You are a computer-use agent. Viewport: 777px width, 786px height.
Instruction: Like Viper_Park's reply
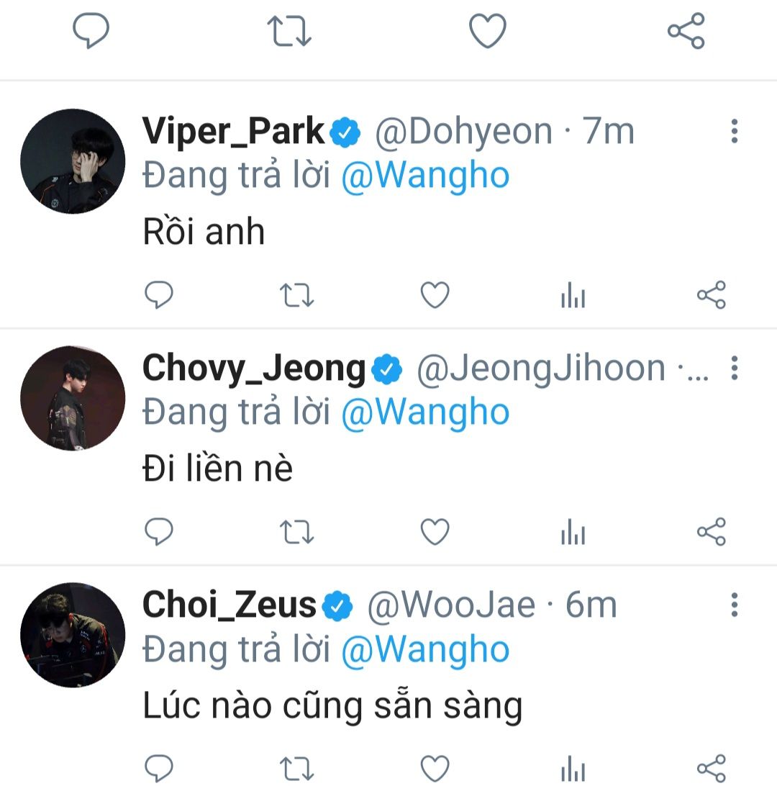point(435,295)
